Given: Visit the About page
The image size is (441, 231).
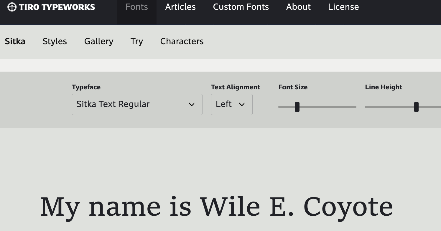Looking at the screenshot, I should click(x=298, y=7).
